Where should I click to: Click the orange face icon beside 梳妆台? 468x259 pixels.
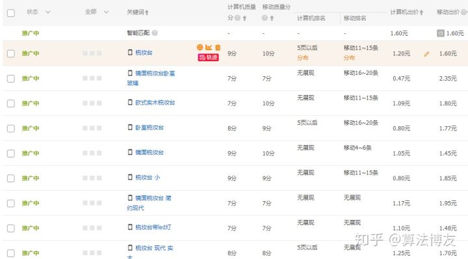coord(200,48)
